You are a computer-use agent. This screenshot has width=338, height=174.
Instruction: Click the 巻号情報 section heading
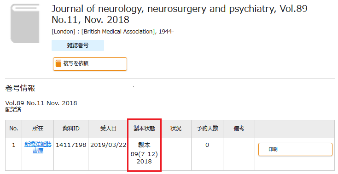[x=20, y=88]
